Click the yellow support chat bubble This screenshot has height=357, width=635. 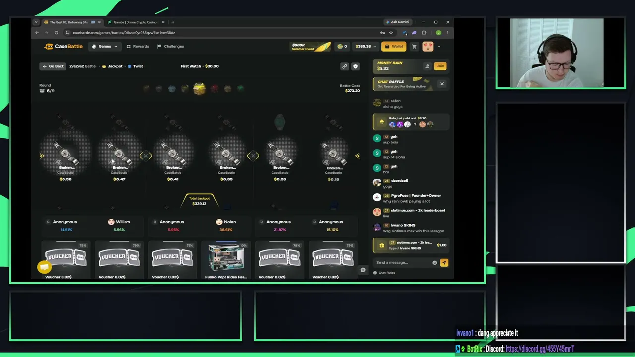(44, 267)
